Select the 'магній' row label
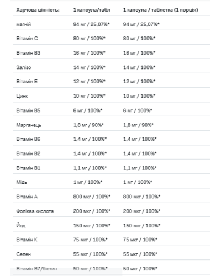This screenshot has width=221, height=276. pos(24,24)
